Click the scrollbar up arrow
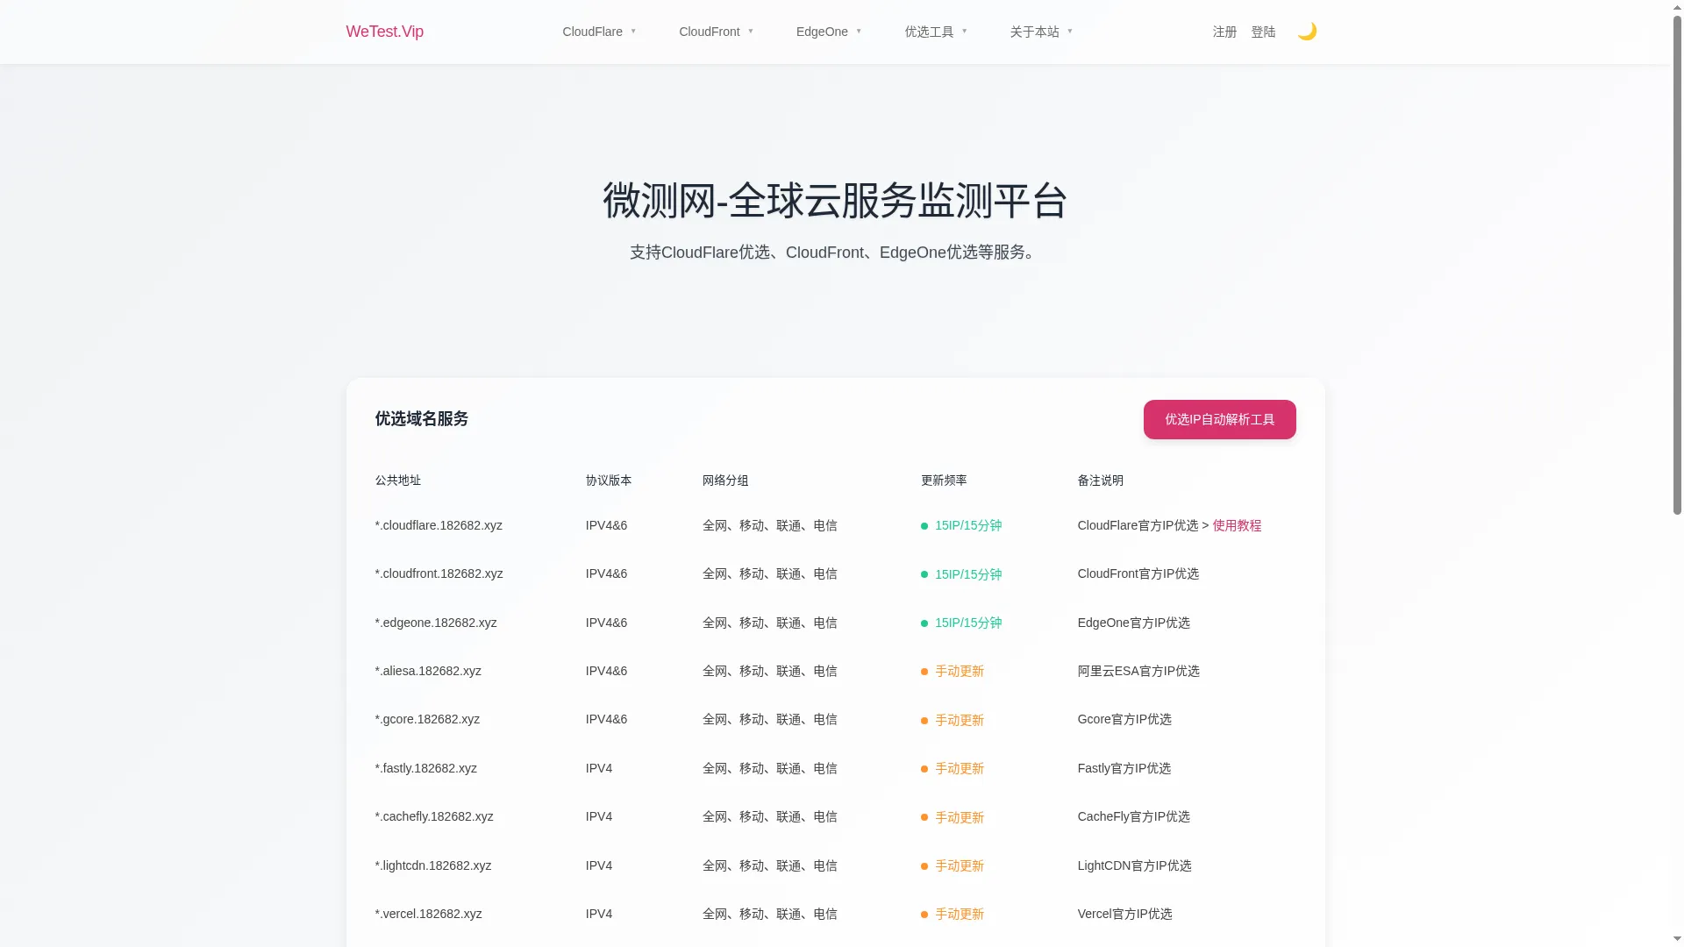The image size is (1684, 947). point(1677,6)
